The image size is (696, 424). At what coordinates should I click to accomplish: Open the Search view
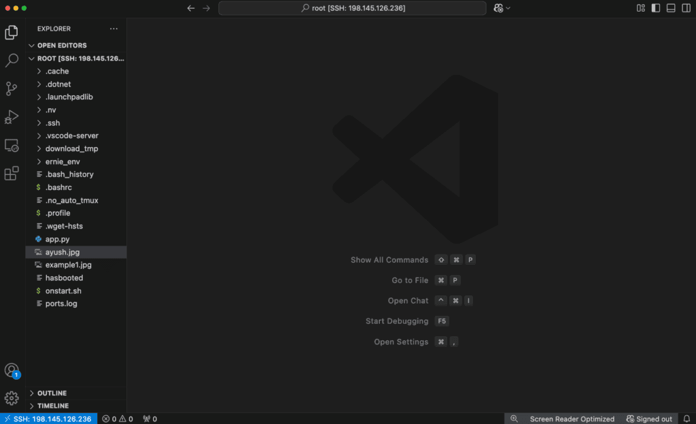12,60
